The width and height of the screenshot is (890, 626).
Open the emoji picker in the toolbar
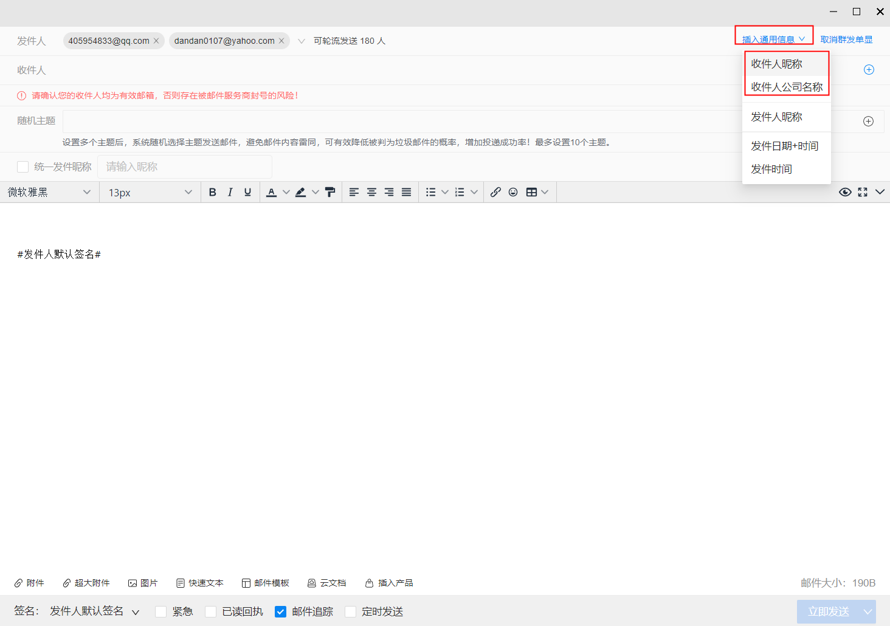click(513, 192)
